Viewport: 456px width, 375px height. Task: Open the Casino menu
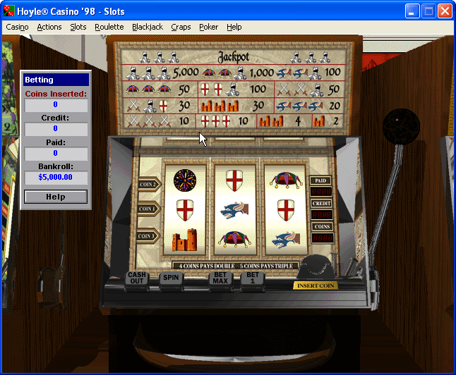click(x=17, y=27)
